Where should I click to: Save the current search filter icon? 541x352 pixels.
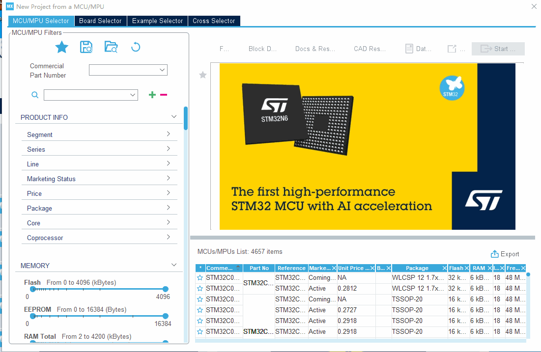(x=86, y=47)
